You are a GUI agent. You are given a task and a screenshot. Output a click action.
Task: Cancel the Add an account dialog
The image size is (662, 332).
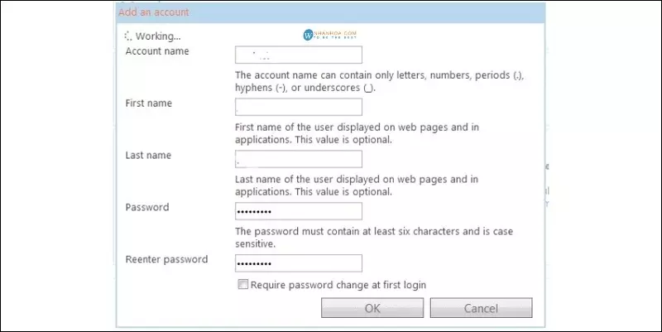pyautogui.click(x=482, y=308)
